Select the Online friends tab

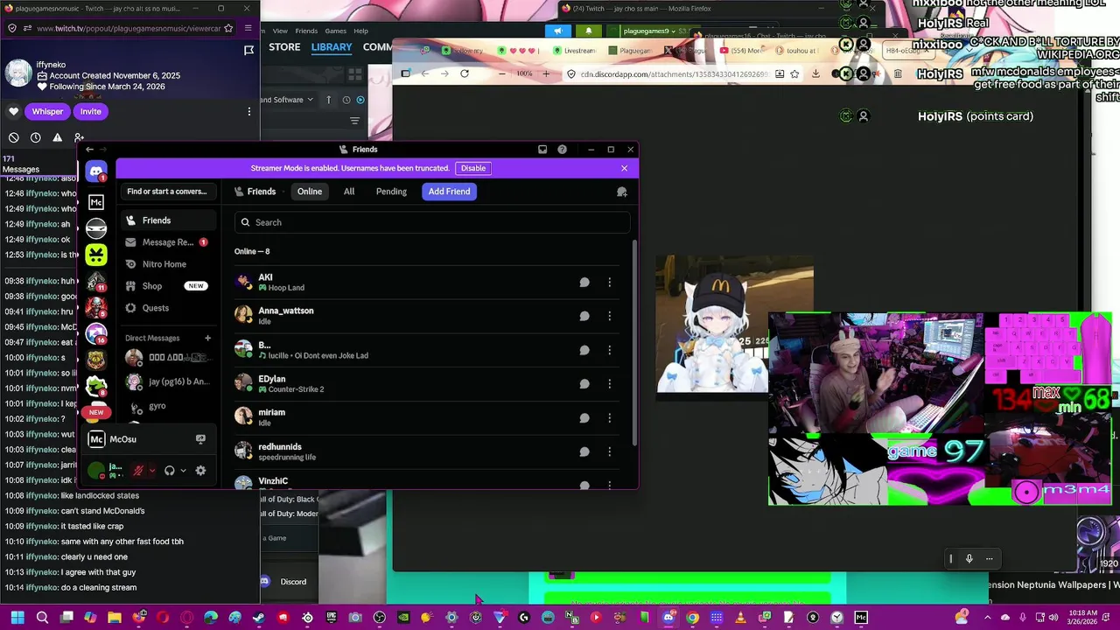point(310,192)
